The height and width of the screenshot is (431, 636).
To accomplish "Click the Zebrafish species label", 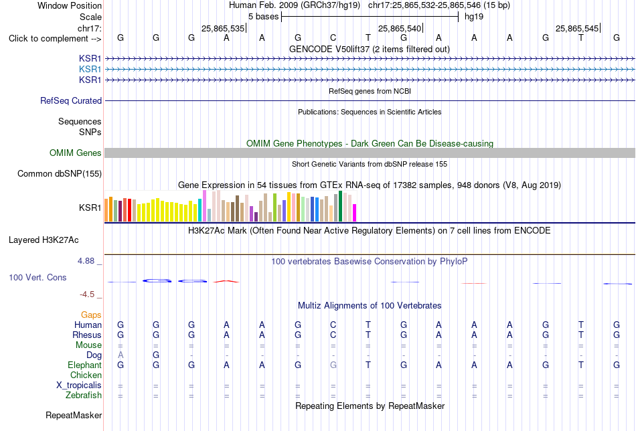I will tap(84, 395).
